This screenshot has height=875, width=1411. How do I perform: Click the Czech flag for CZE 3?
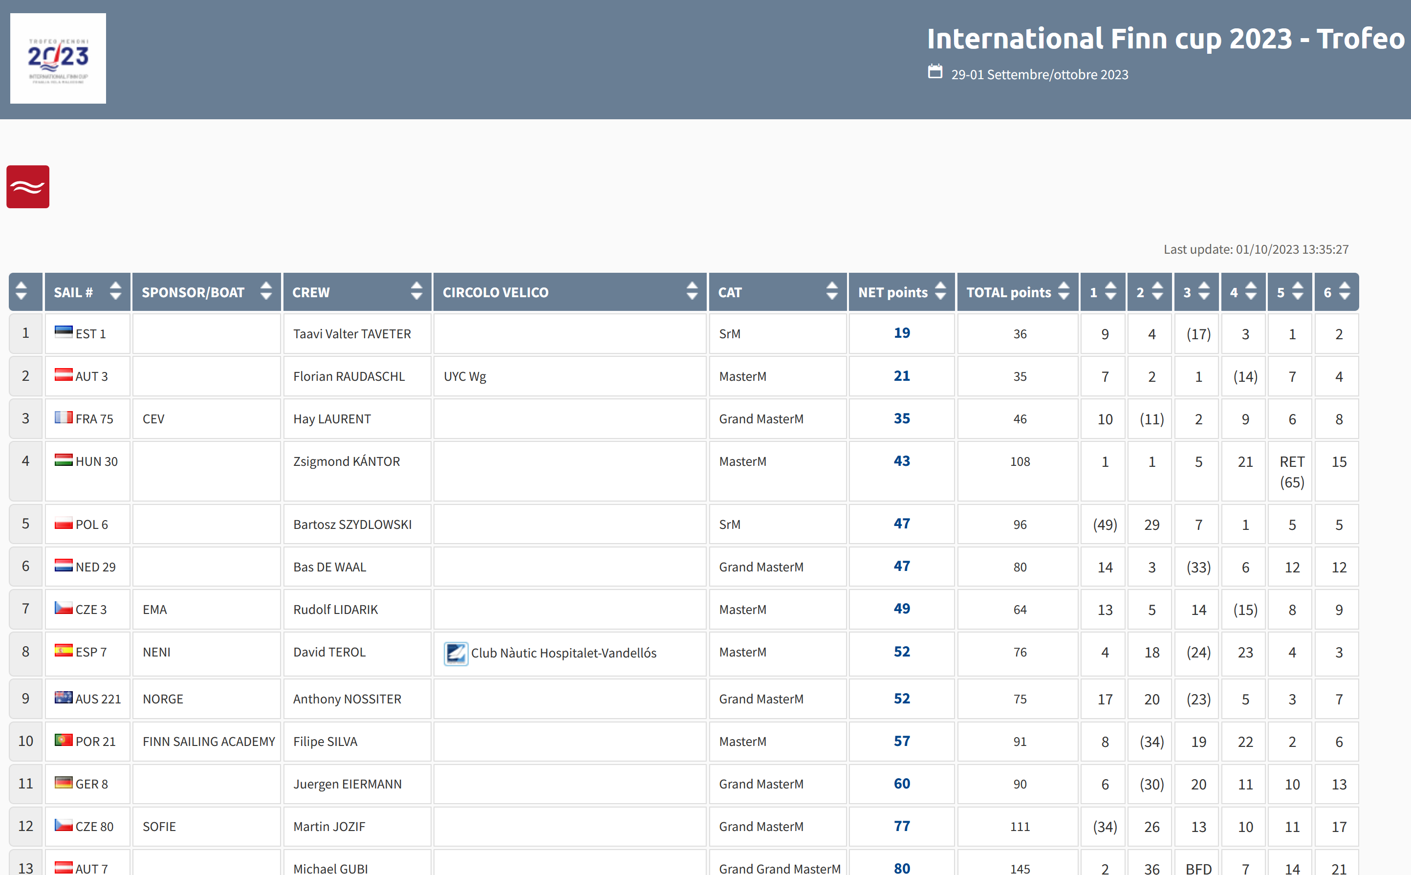tap(64, 608)
